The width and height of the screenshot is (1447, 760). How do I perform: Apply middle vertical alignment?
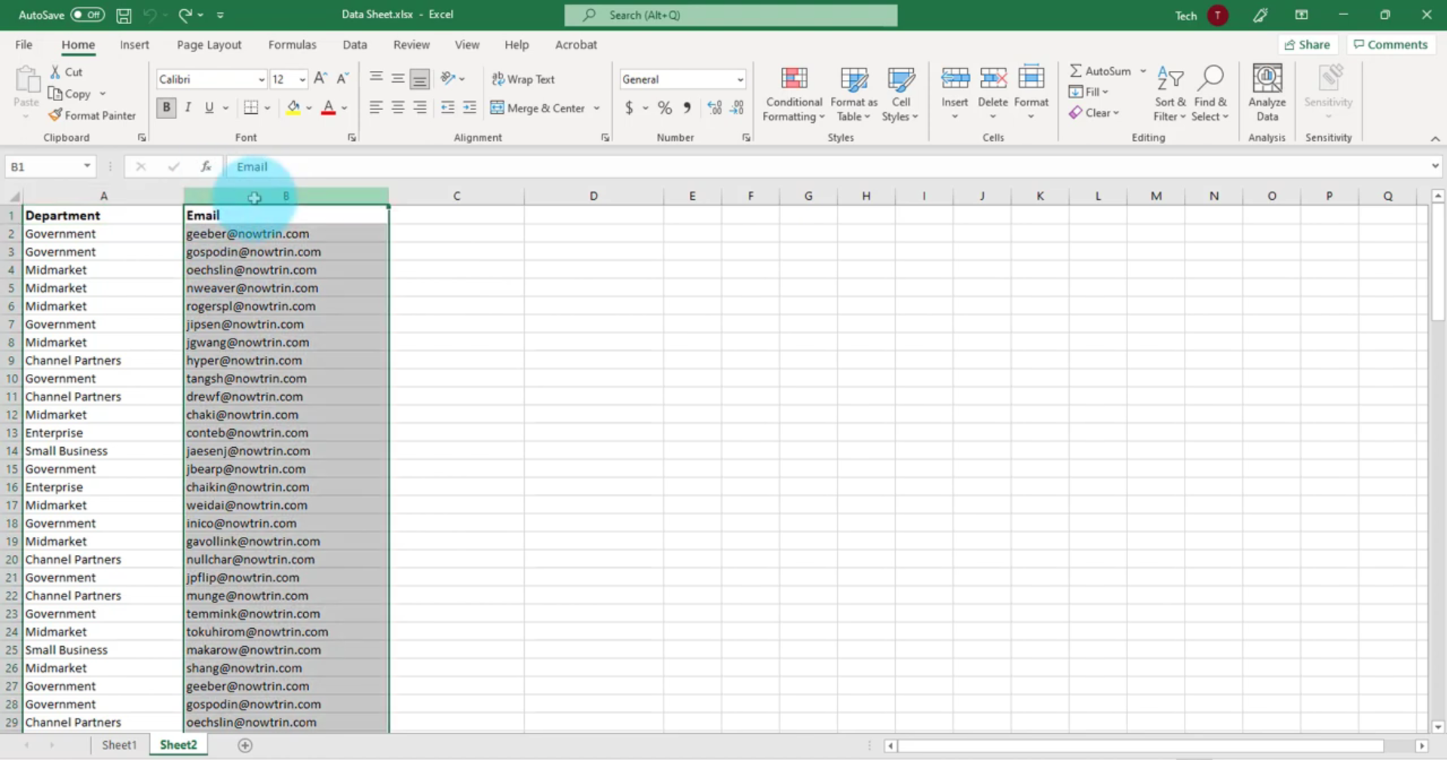click(397, 78)
